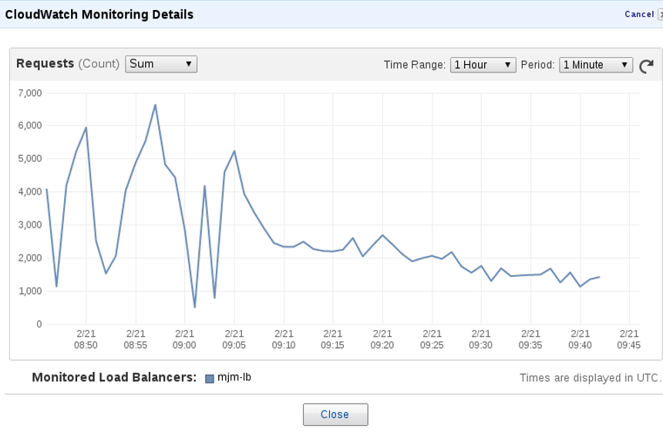Image resolution: width=663 pixels, height=439 pixels.
Task: Click the Period: label
Action: click(537, 65)
